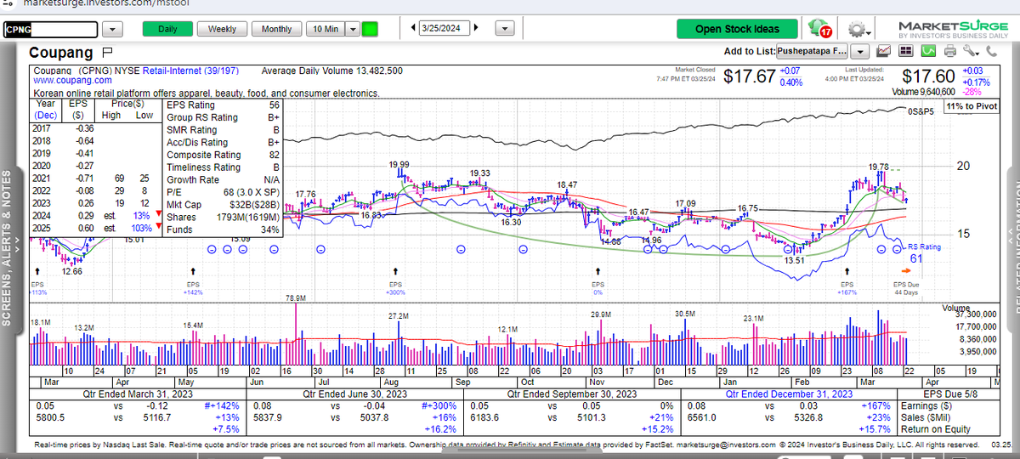Open the alerts bell with 17 notifications

pyautogui.click(x=821, y=28)
